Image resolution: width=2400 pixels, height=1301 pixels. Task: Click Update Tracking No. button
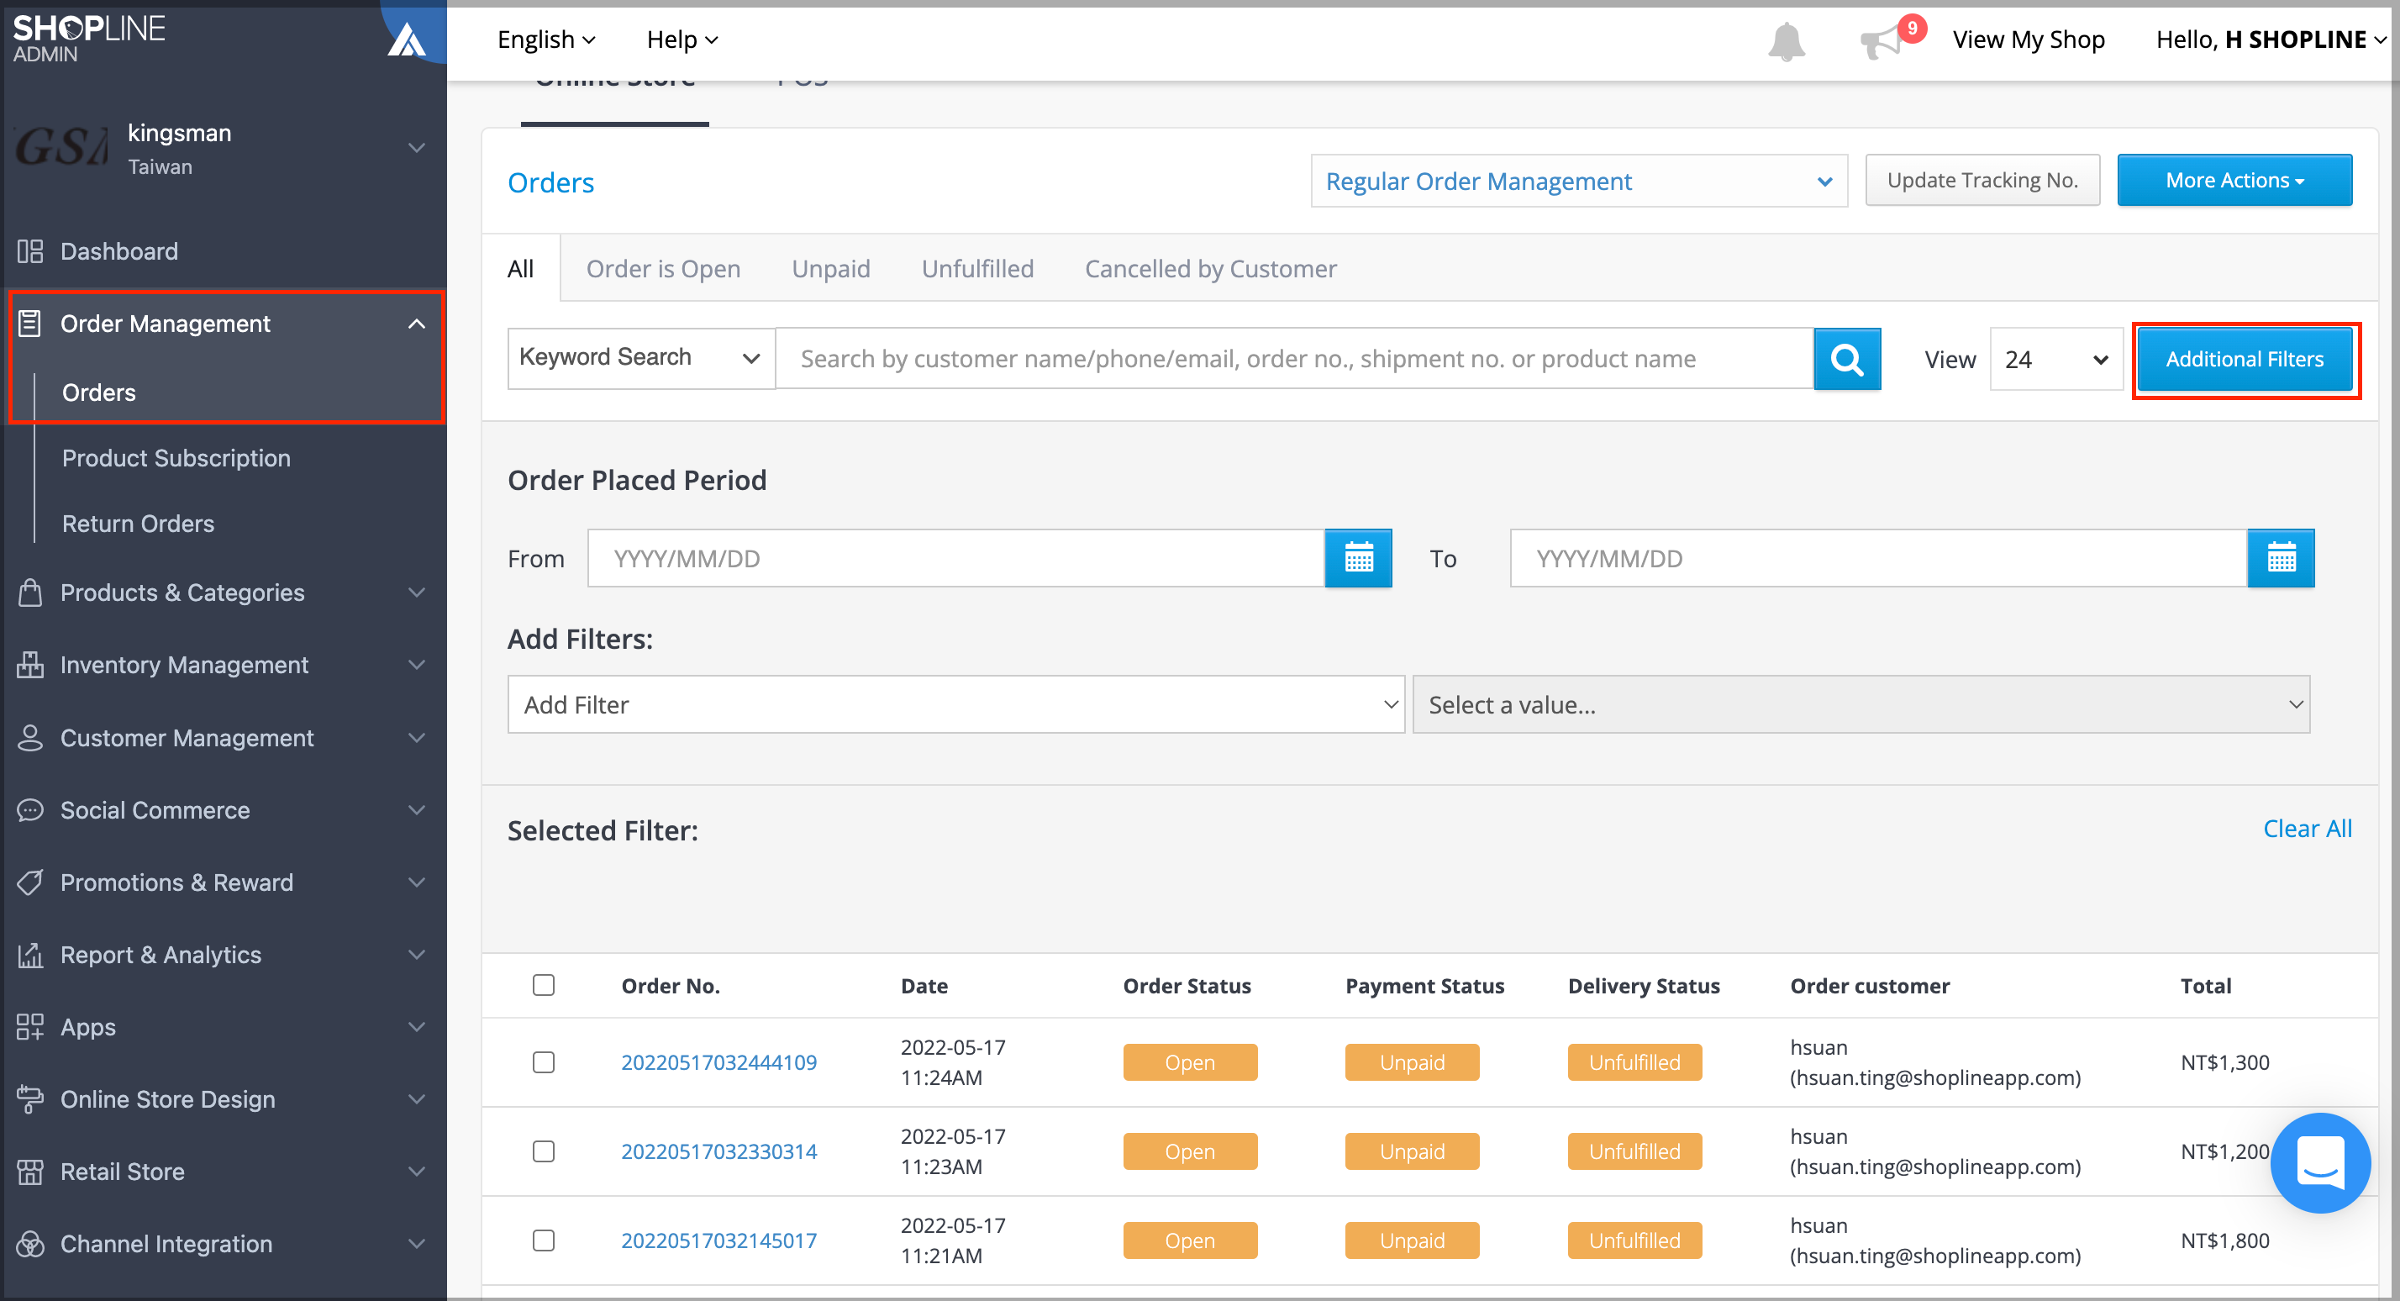coord(1982,180)
